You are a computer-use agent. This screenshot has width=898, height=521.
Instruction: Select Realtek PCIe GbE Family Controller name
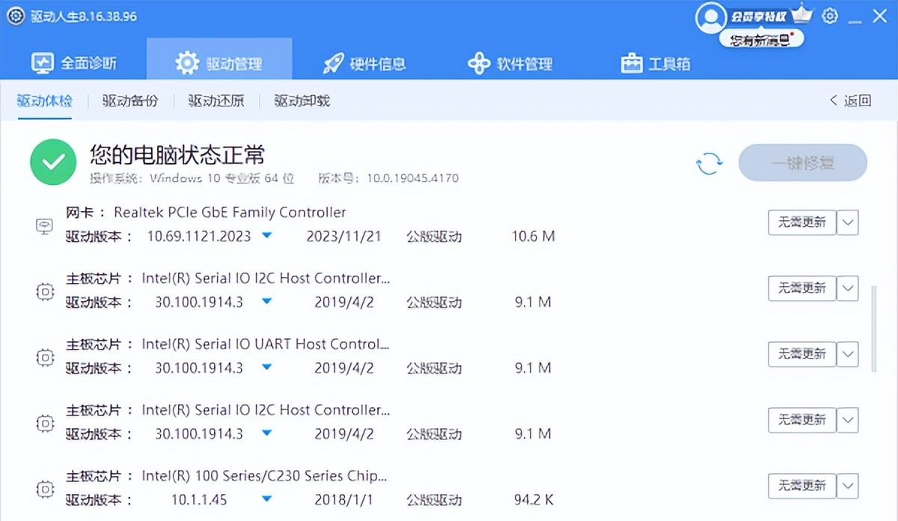230,213
